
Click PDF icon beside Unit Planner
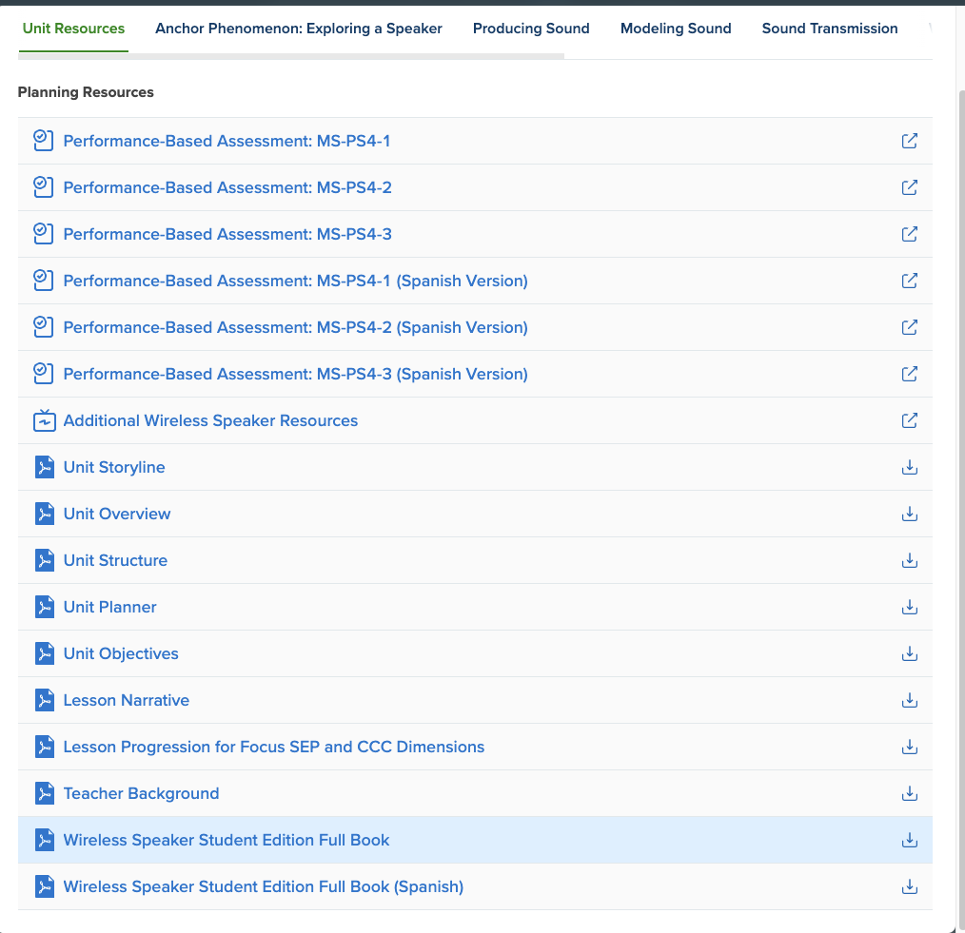45,607
